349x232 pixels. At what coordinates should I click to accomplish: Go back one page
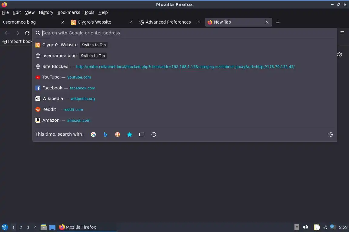coord(7,33)
